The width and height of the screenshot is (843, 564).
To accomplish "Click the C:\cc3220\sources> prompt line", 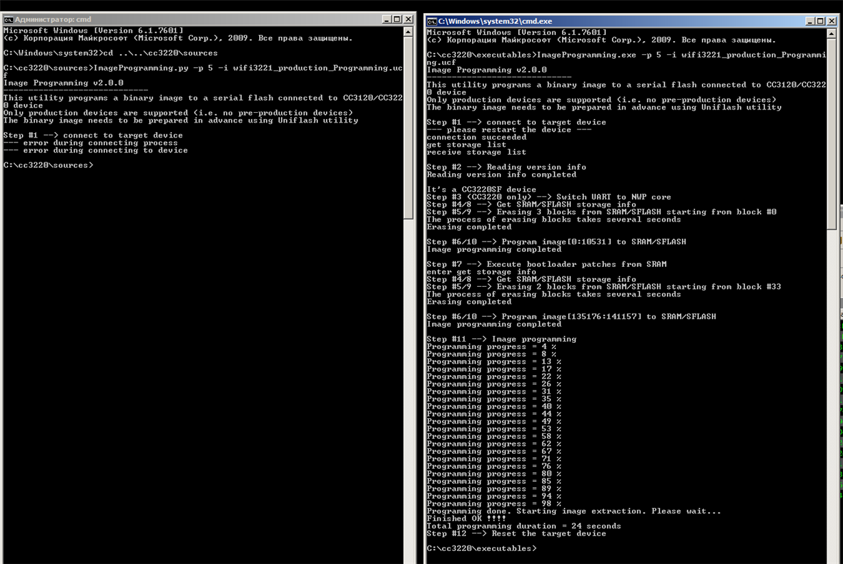I will 48,165.
